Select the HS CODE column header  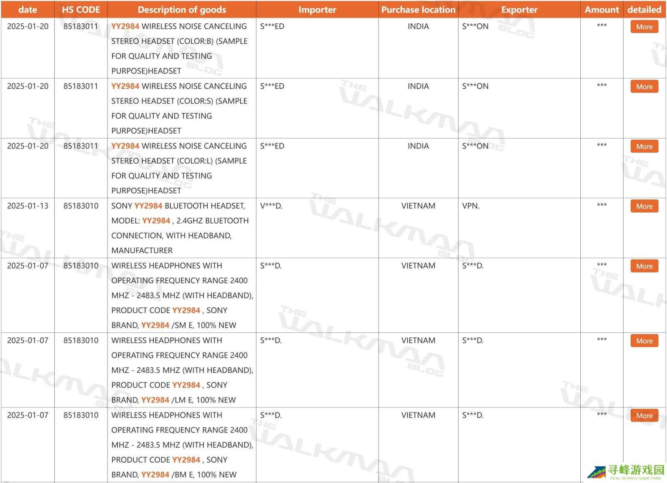(81, 10)
